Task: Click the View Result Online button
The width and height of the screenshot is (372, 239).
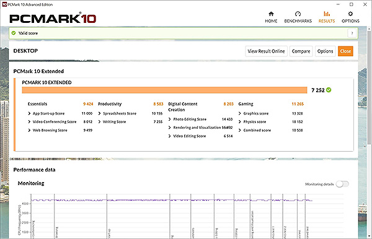Action: coord(266,51)
